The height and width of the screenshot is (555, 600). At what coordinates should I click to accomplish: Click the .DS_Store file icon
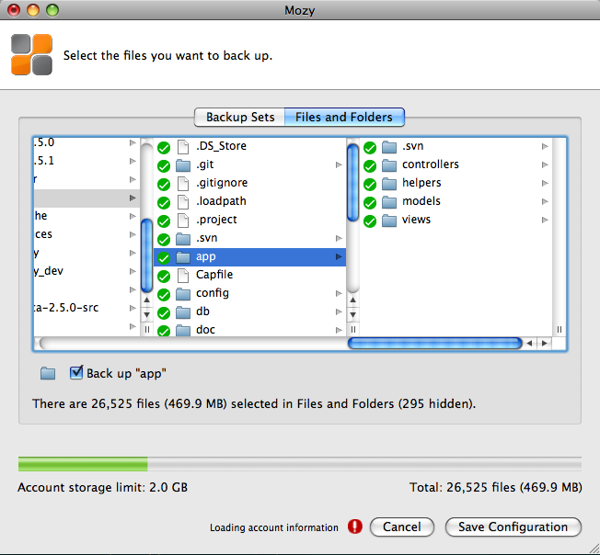pyautogui.click(x=183, y=146)
